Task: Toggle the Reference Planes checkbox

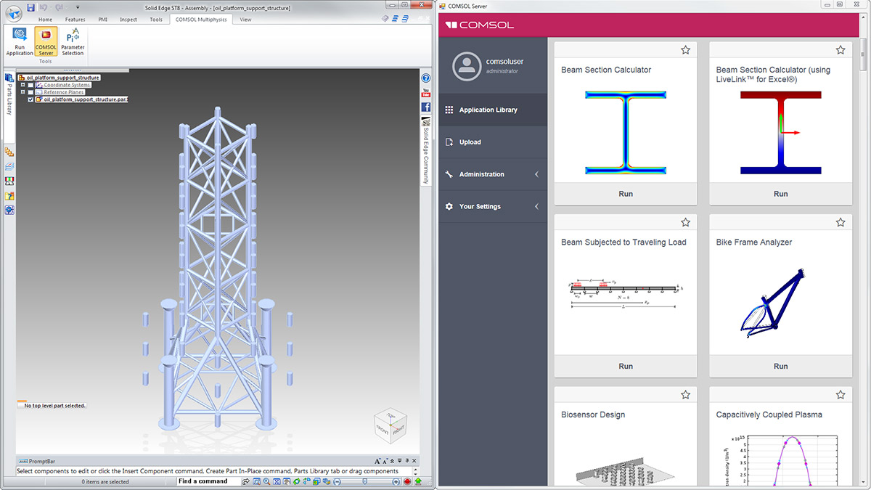Action: [30, 92]
